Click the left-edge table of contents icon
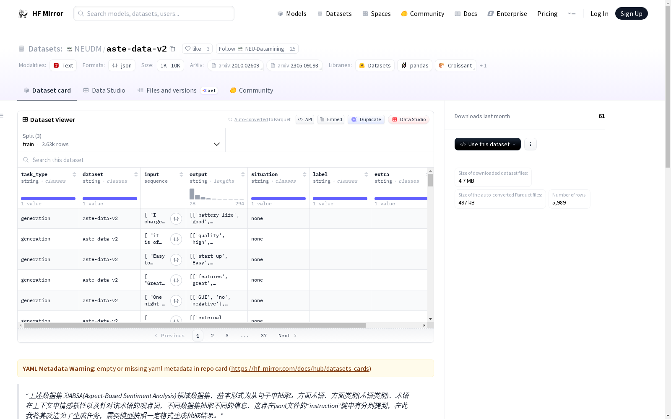The width and height of the screenshot is (671, 419). pyautogui.click(x=2, y=116)
